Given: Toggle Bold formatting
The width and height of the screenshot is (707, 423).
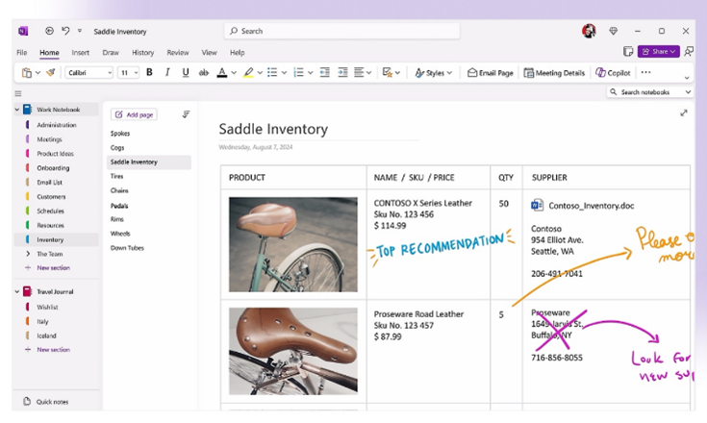Looking at the screenshot, I should pos(149,72).
